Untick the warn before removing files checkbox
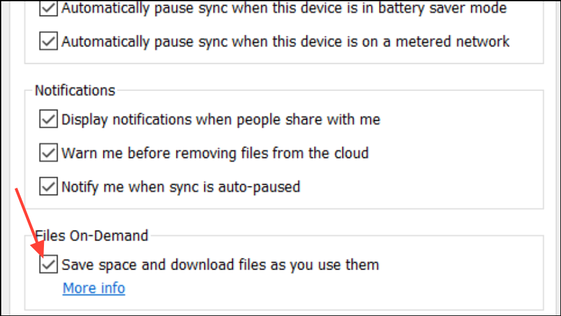 [x=48, y=152]
